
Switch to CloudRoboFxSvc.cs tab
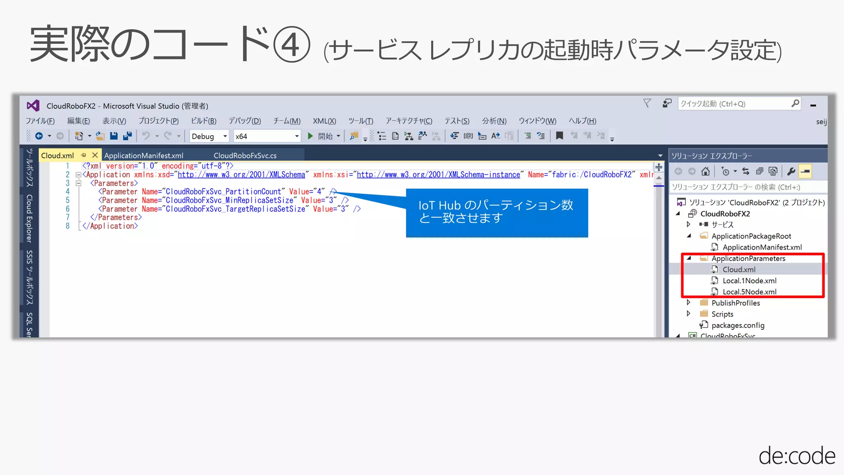tap(245, 155)
